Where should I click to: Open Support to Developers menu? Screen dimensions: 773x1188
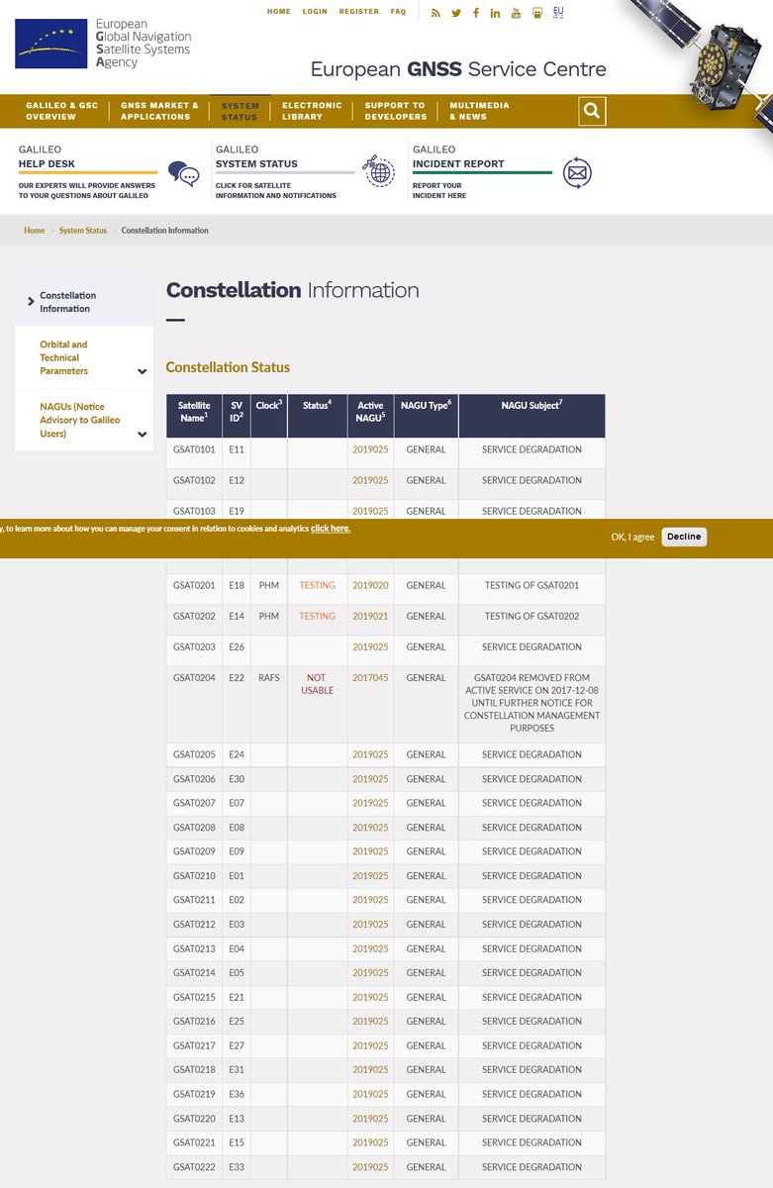coord(396,111)
